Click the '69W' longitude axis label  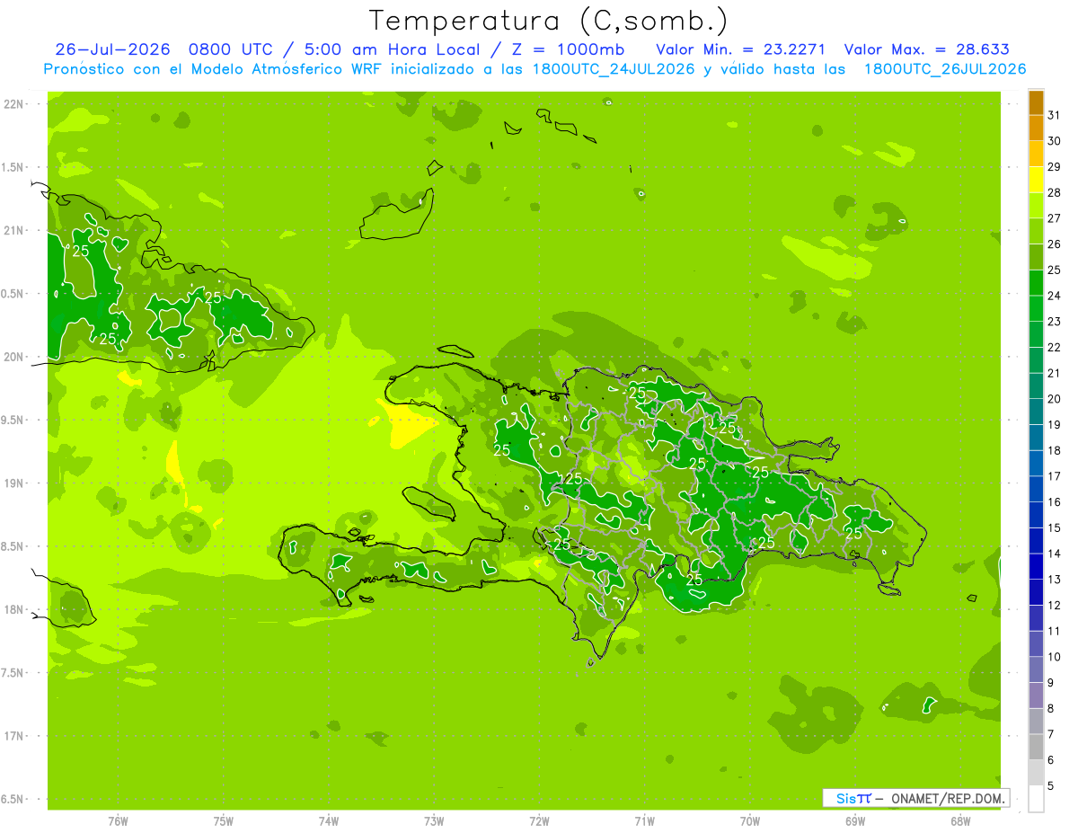tap(855, 821)
